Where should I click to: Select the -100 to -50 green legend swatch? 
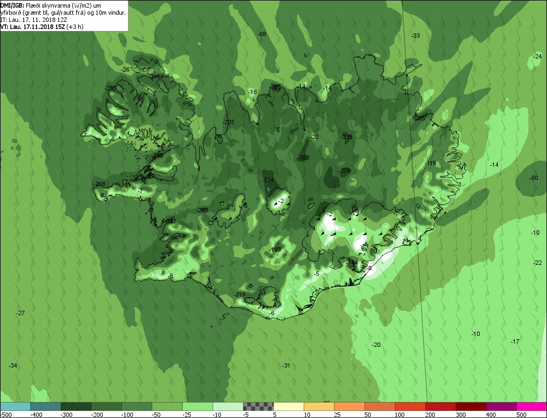(137, 407)
